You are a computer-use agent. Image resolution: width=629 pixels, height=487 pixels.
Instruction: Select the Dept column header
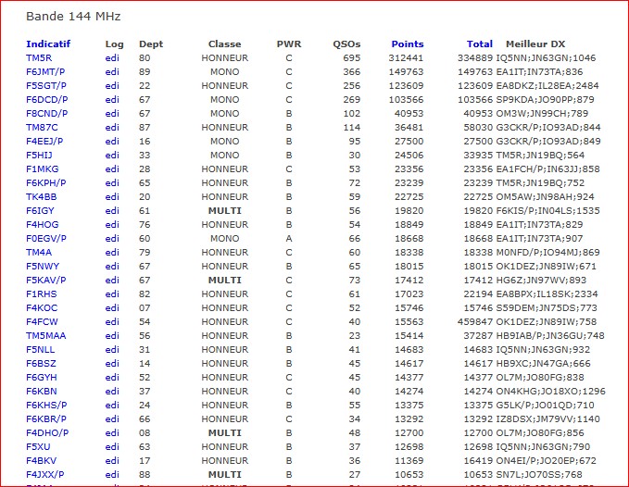[151, 44]
